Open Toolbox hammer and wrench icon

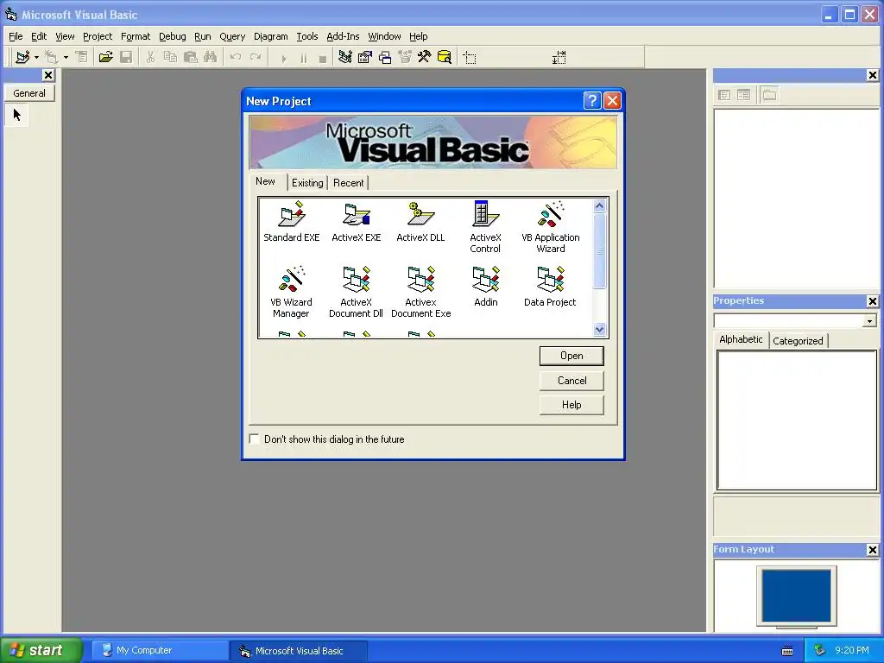pyautogui.click(x=425, y=57)
